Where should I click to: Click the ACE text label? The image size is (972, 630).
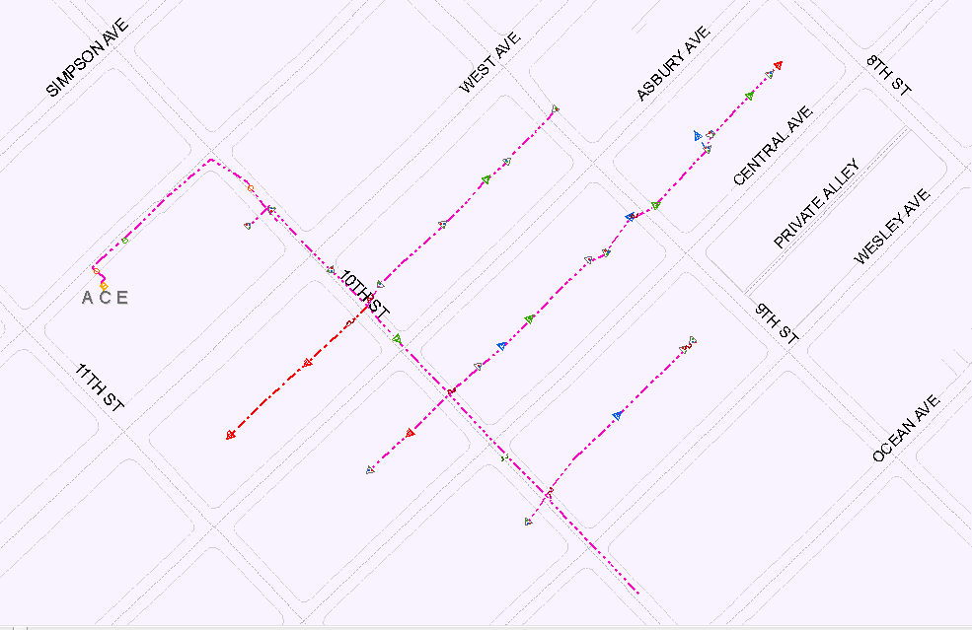pyautogui.click(x=105, y=298)
